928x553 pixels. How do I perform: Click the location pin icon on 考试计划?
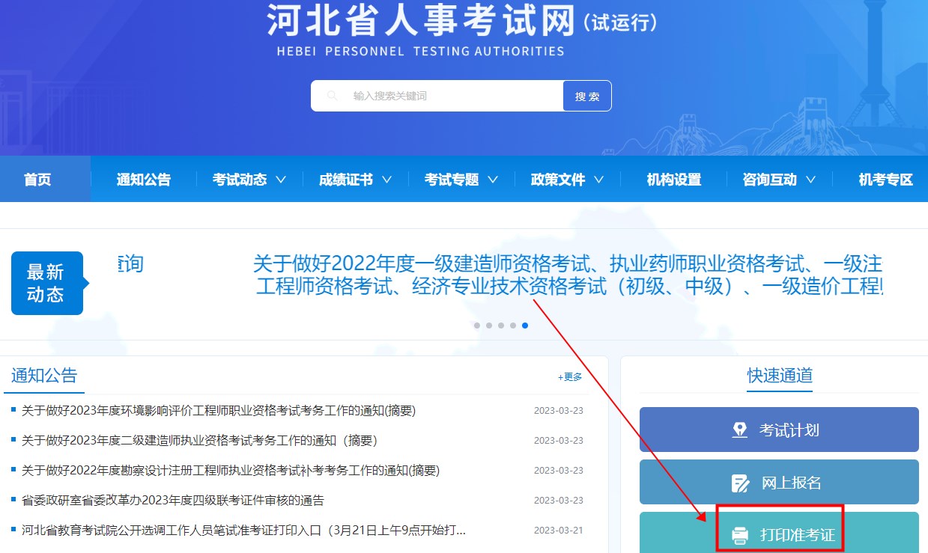pyautogui.click(x=740, y=429)
